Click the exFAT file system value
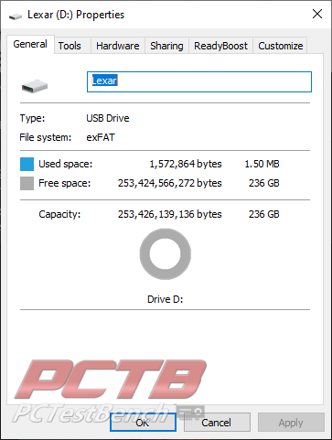This screenshot has width=332, height=440. 101,137
